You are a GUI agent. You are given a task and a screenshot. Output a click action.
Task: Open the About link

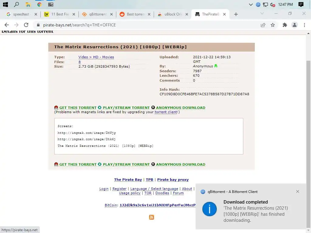[x=187, y=189]
